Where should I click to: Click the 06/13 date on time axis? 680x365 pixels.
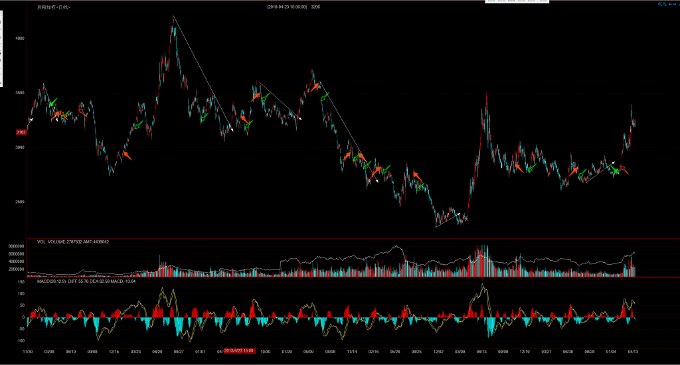[x=481, y=351]
